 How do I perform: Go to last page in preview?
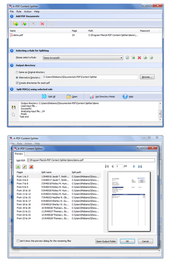pos(140,166)
